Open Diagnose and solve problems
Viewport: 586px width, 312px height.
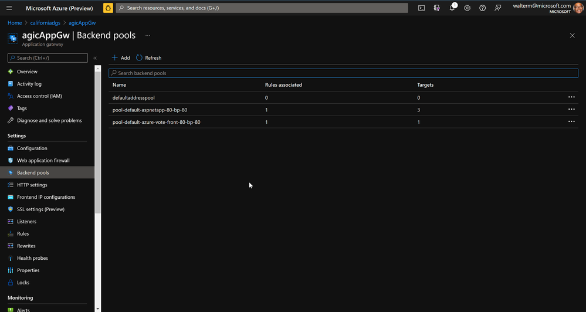point(49,120)
